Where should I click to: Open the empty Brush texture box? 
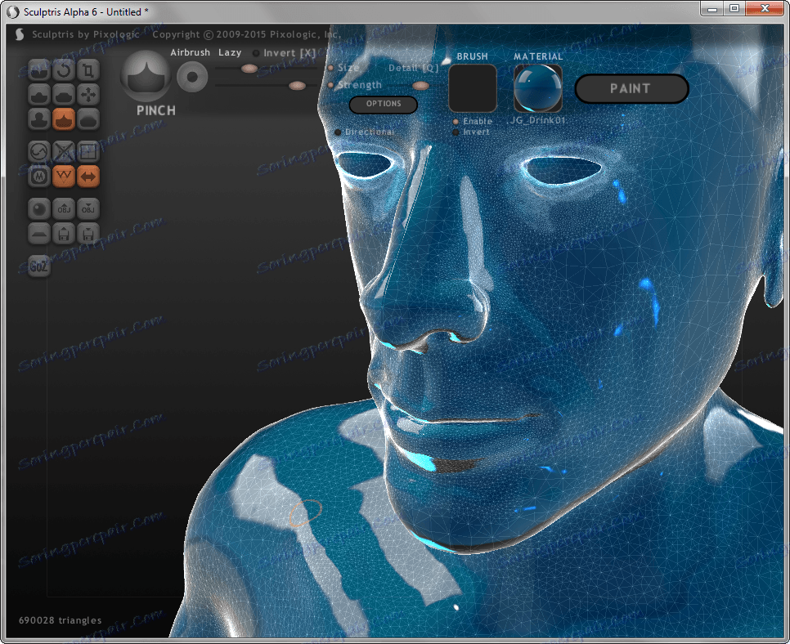473,88
